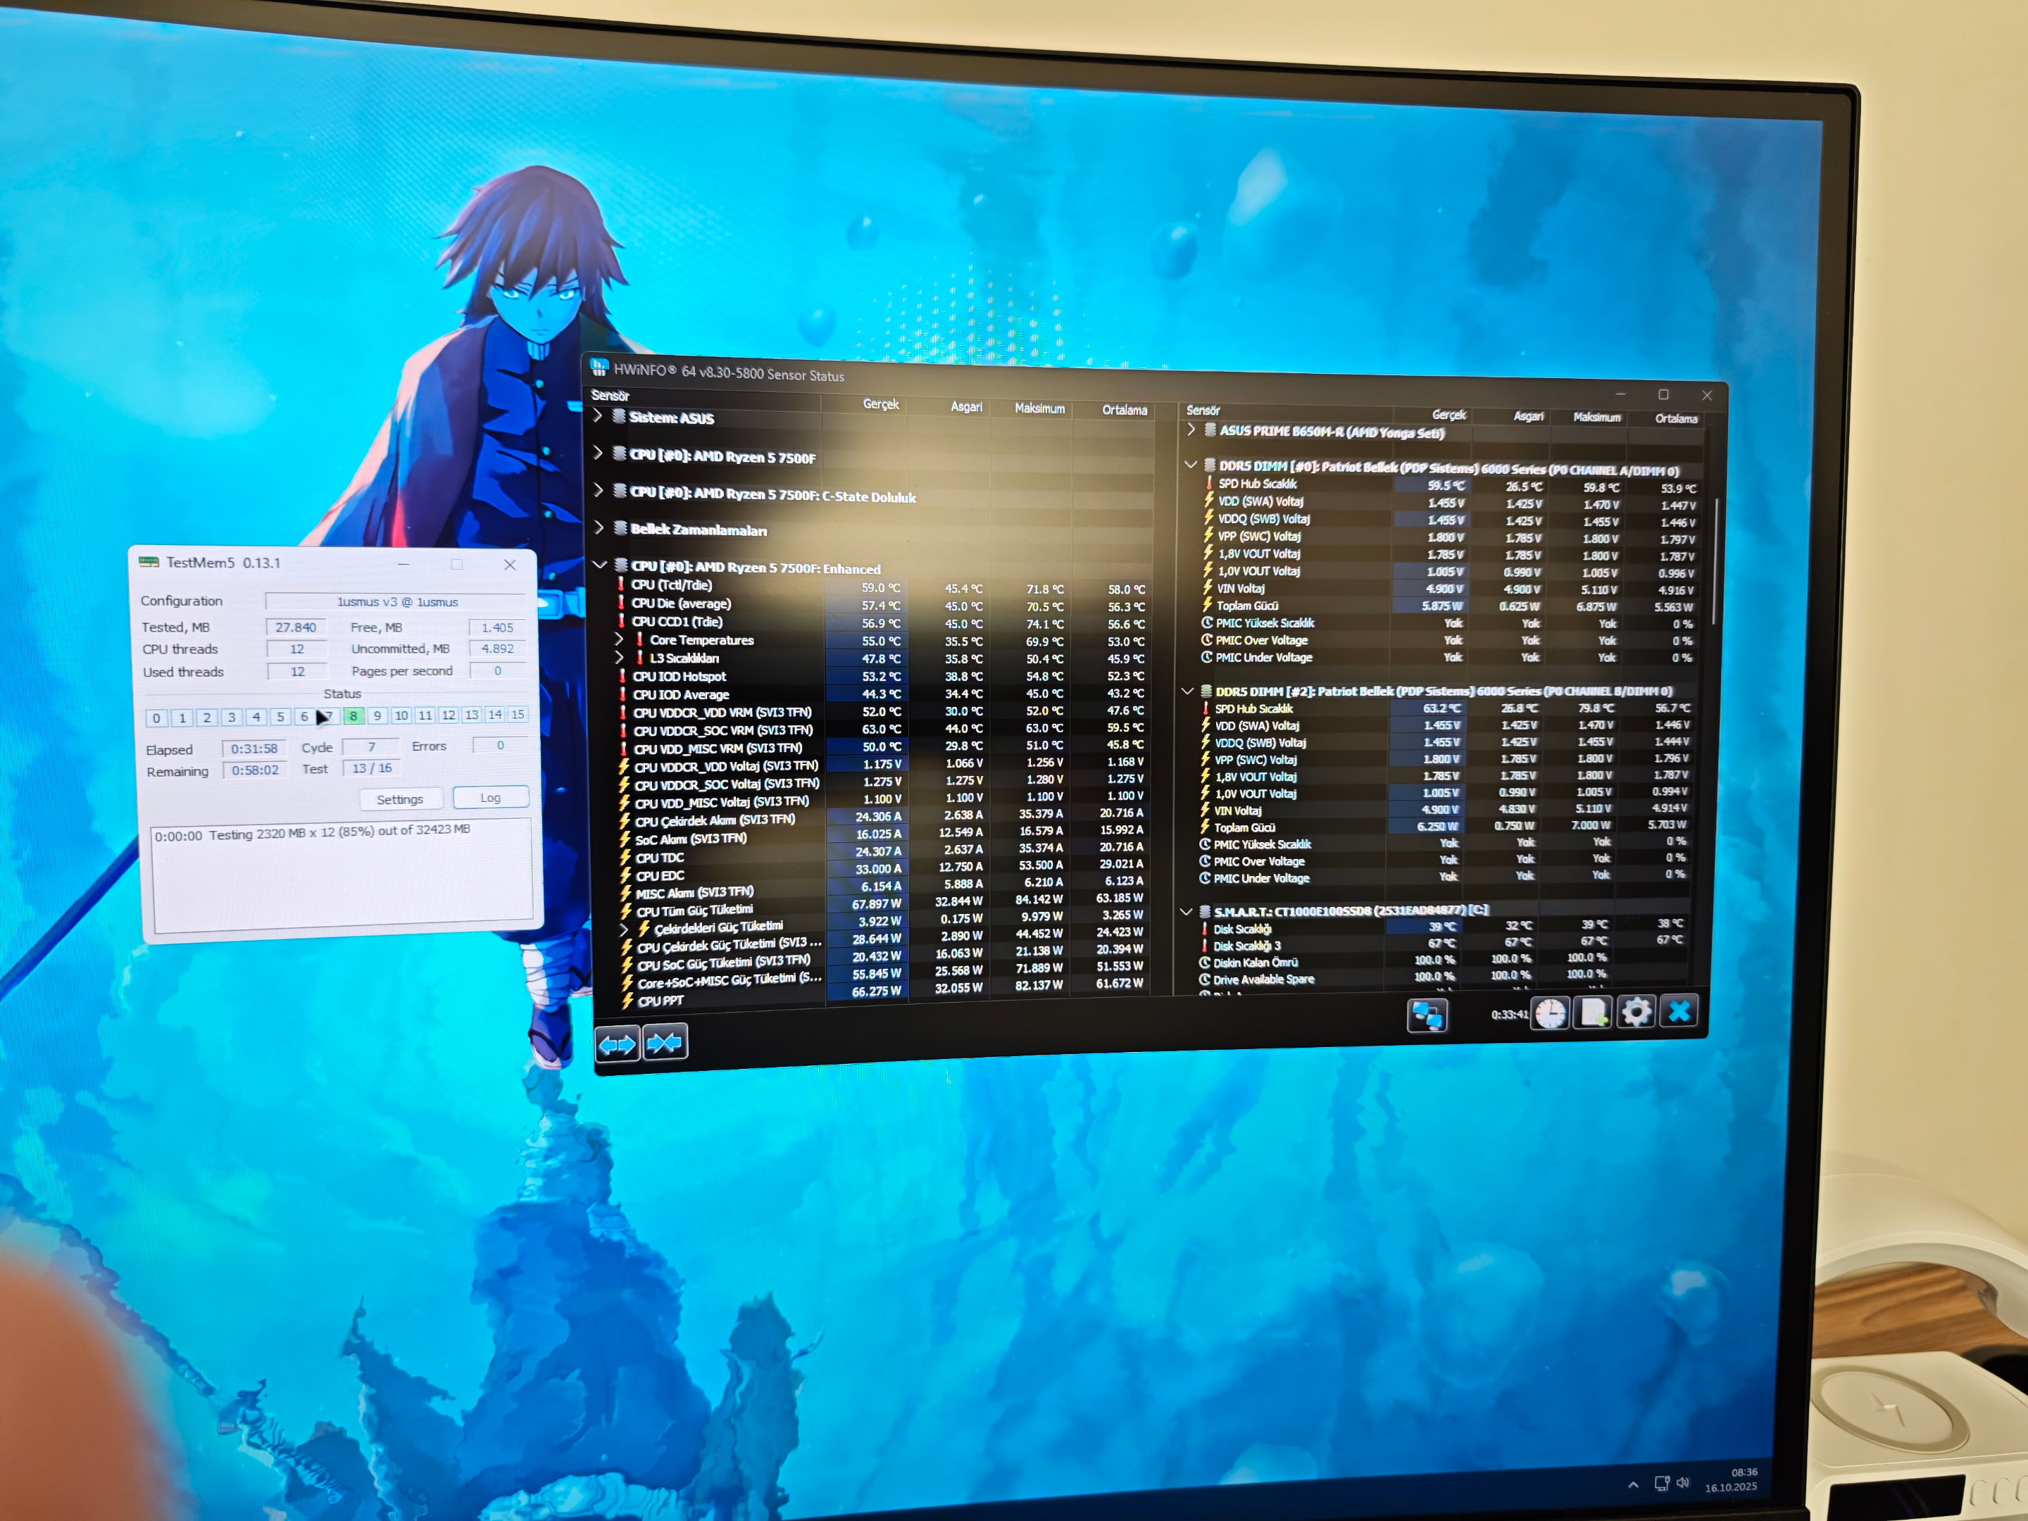Minimize the TestMem5 window

pos(403,564)
